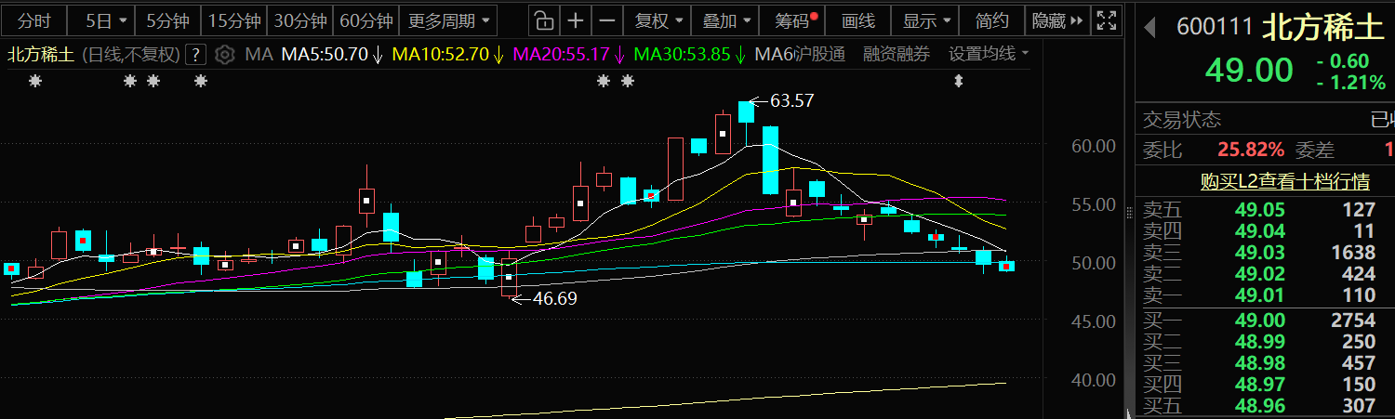Toggle the 隐藏 hide panel button
1395x419 pixels.
pyautogui.click(x=1057, y=20)
